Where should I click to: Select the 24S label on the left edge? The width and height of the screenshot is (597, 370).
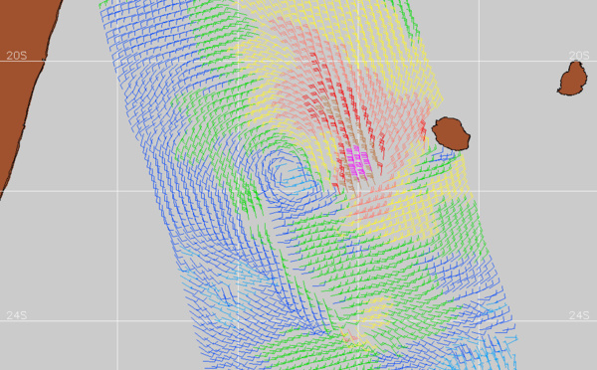coord(17,315)
